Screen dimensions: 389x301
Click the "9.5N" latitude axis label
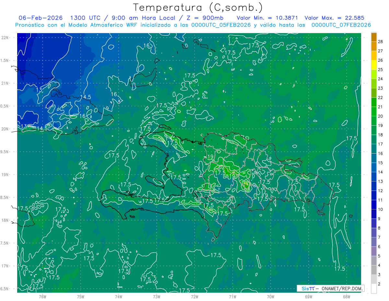pyautogui.click(x=5, y=152)
